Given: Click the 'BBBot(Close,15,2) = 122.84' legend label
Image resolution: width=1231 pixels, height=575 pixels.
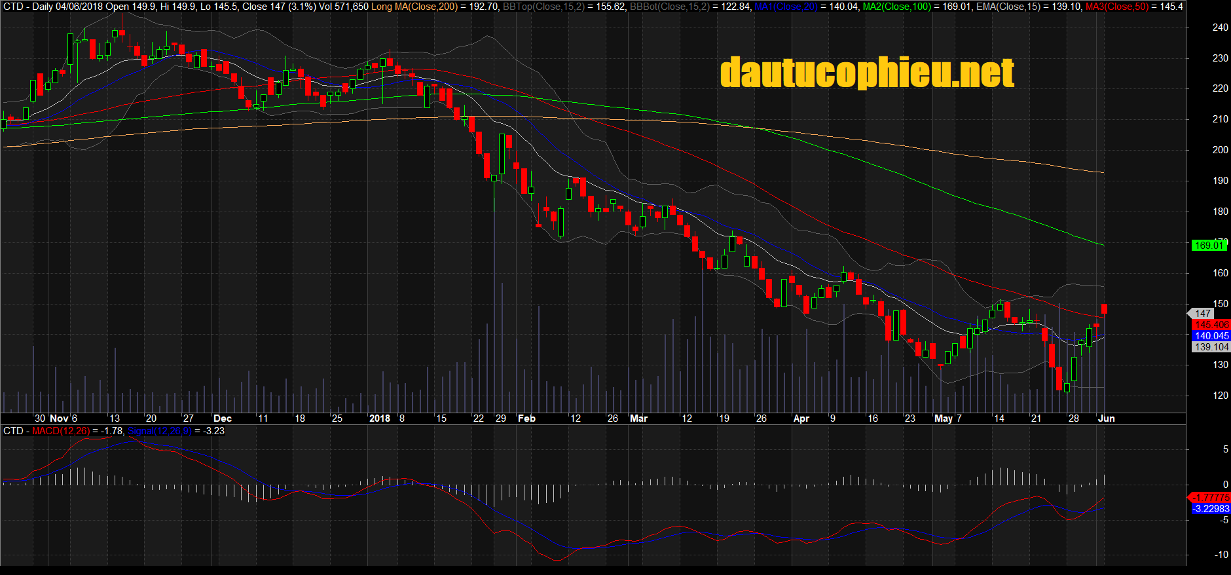Looking at the screenshot, I should (x=690, y=7).
